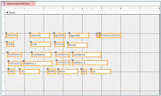Viewport: 161px width, 96px height.
Task: Select the Address 2 label control
Action: (63, 62)
